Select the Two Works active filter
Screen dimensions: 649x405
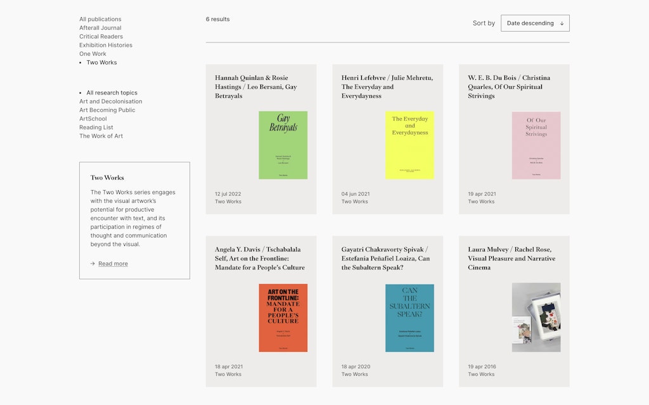(x=101, y=63)
